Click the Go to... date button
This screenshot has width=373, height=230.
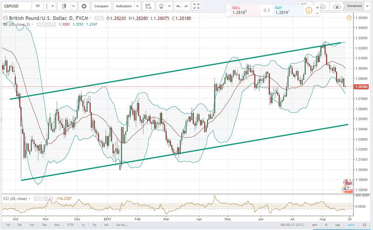(x=122, y=225)
